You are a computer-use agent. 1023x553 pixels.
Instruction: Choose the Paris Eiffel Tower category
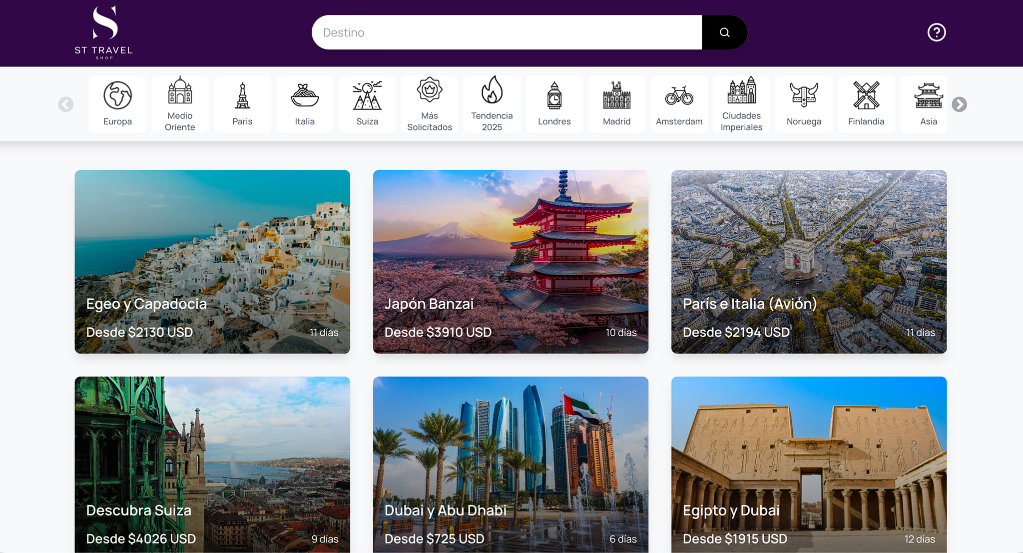pyautogui.click(x=242, y=104)
